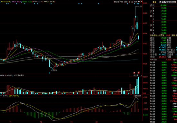Click the 金额 16.88亿 turnover value
This screenshot has height=123, width=177.
tap(163, 50)
